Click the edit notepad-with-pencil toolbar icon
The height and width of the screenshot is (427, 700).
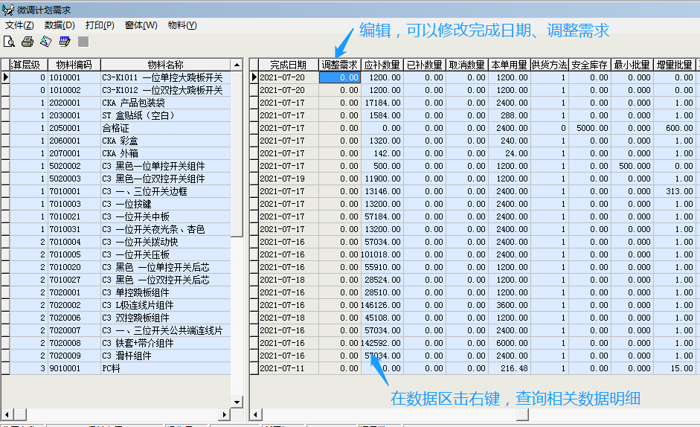point(65,41)
